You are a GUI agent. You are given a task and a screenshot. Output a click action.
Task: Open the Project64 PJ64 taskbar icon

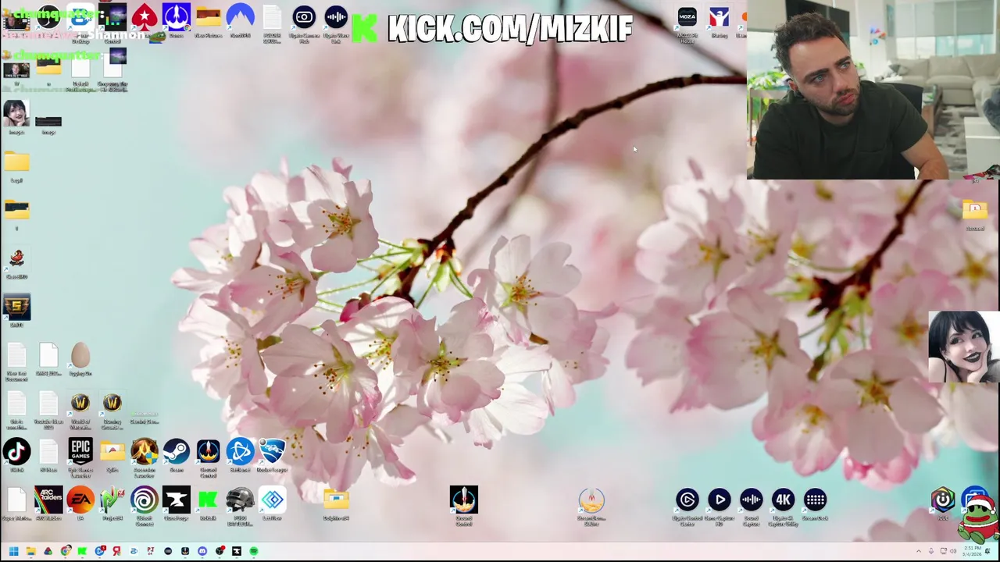pyautogui.click(x=151, y=551)
